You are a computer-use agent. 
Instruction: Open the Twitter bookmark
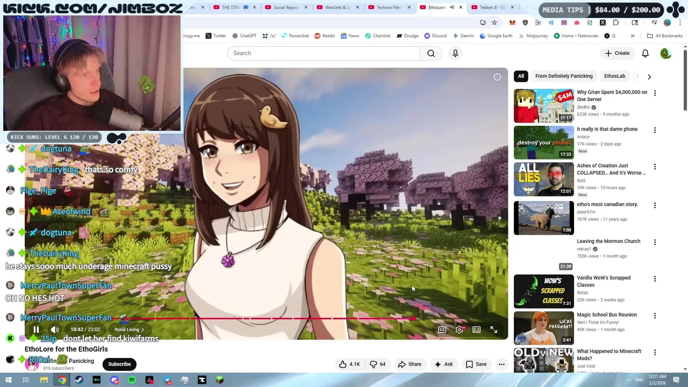(216, 36)
